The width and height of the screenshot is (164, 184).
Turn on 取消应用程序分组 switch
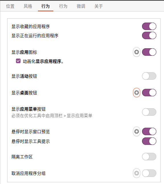149,173
